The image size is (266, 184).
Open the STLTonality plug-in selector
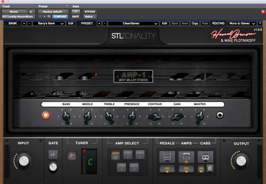18,16
